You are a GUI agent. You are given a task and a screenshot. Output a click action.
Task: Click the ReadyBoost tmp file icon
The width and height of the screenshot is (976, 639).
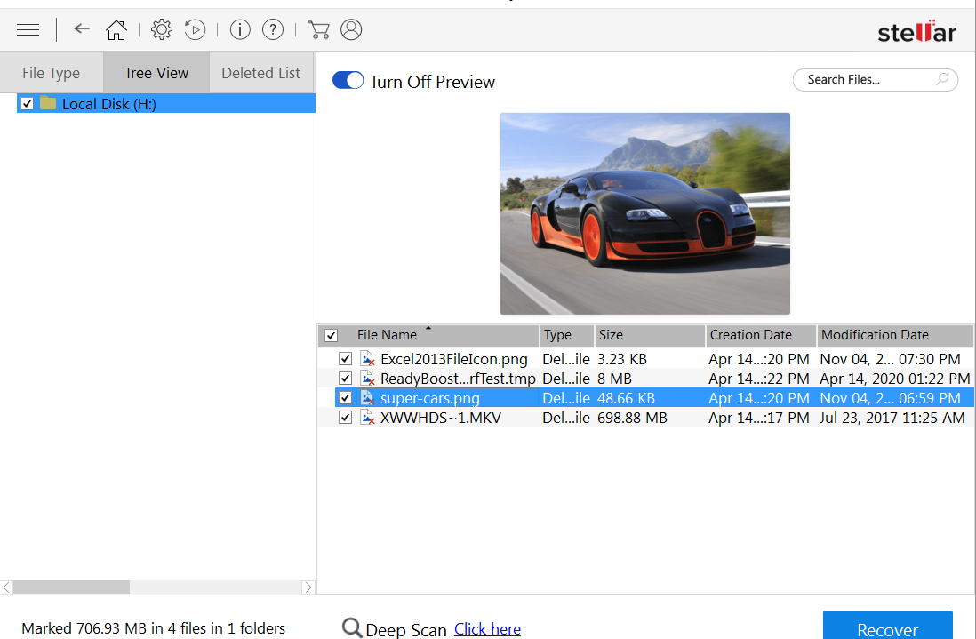coord(368,379)
